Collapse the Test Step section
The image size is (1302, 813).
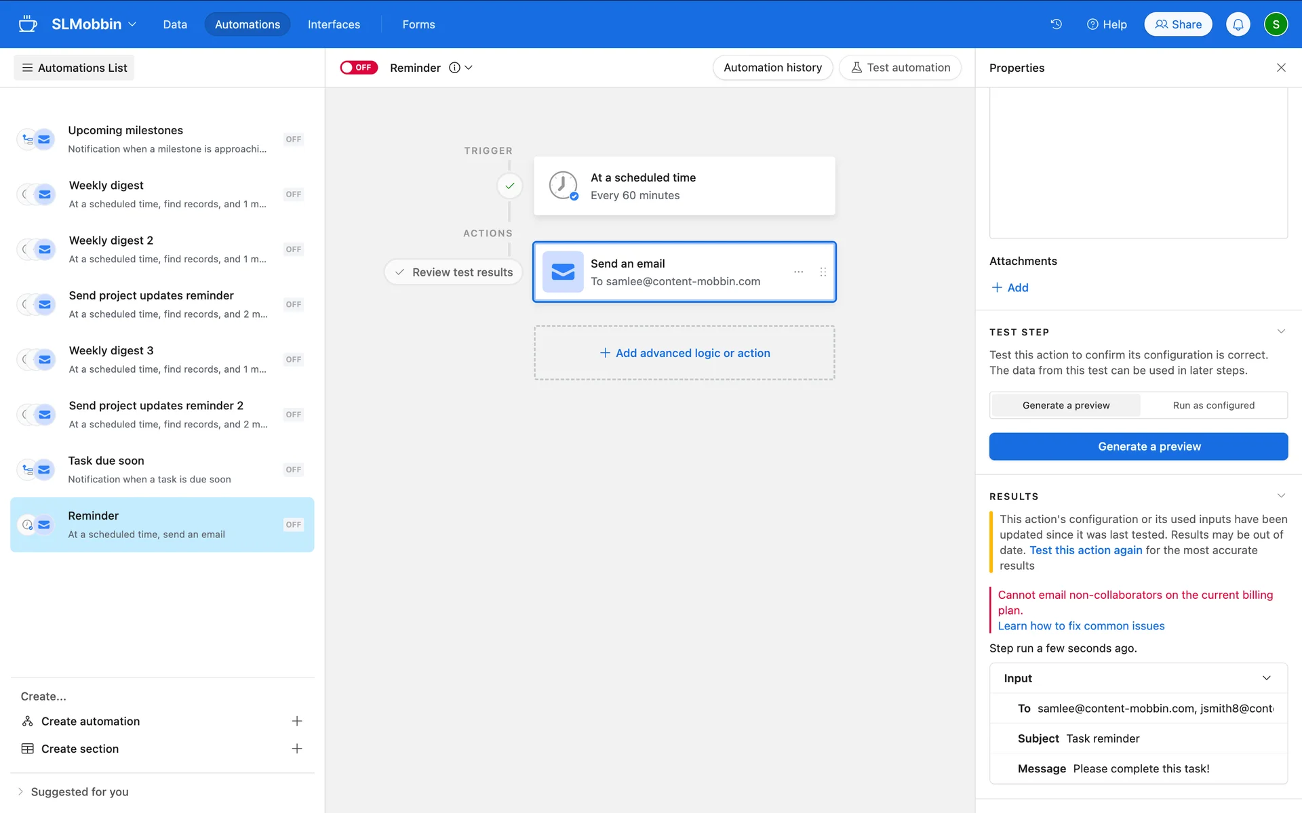click(x=1280, y=331)
